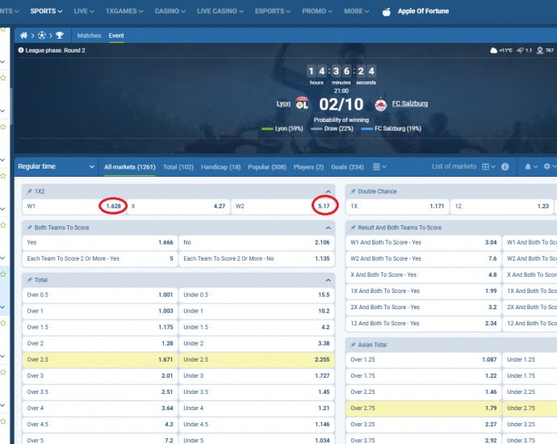This screenshot has width=557, height=444.
Task: Open the LIVE CASINO dropdown menu
Action: click(220, 11)
